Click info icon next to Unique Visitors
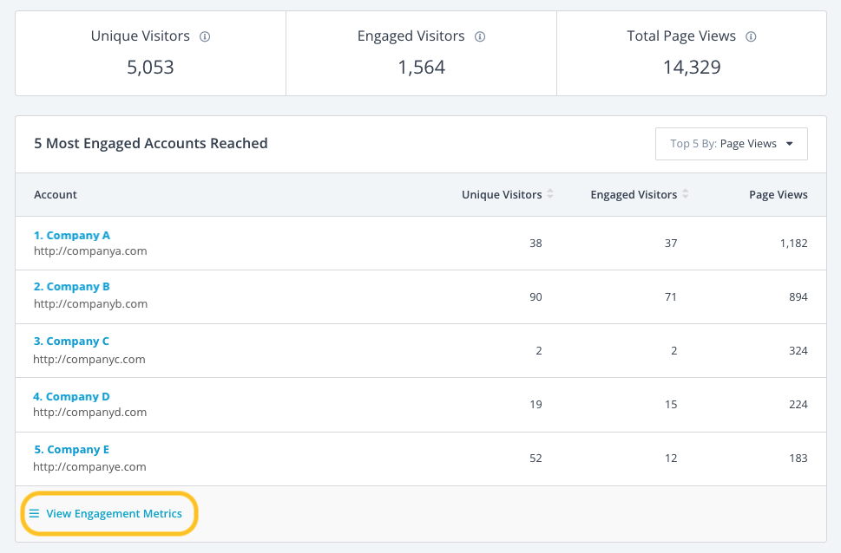The image size is (841, 553). coord(205,36)
